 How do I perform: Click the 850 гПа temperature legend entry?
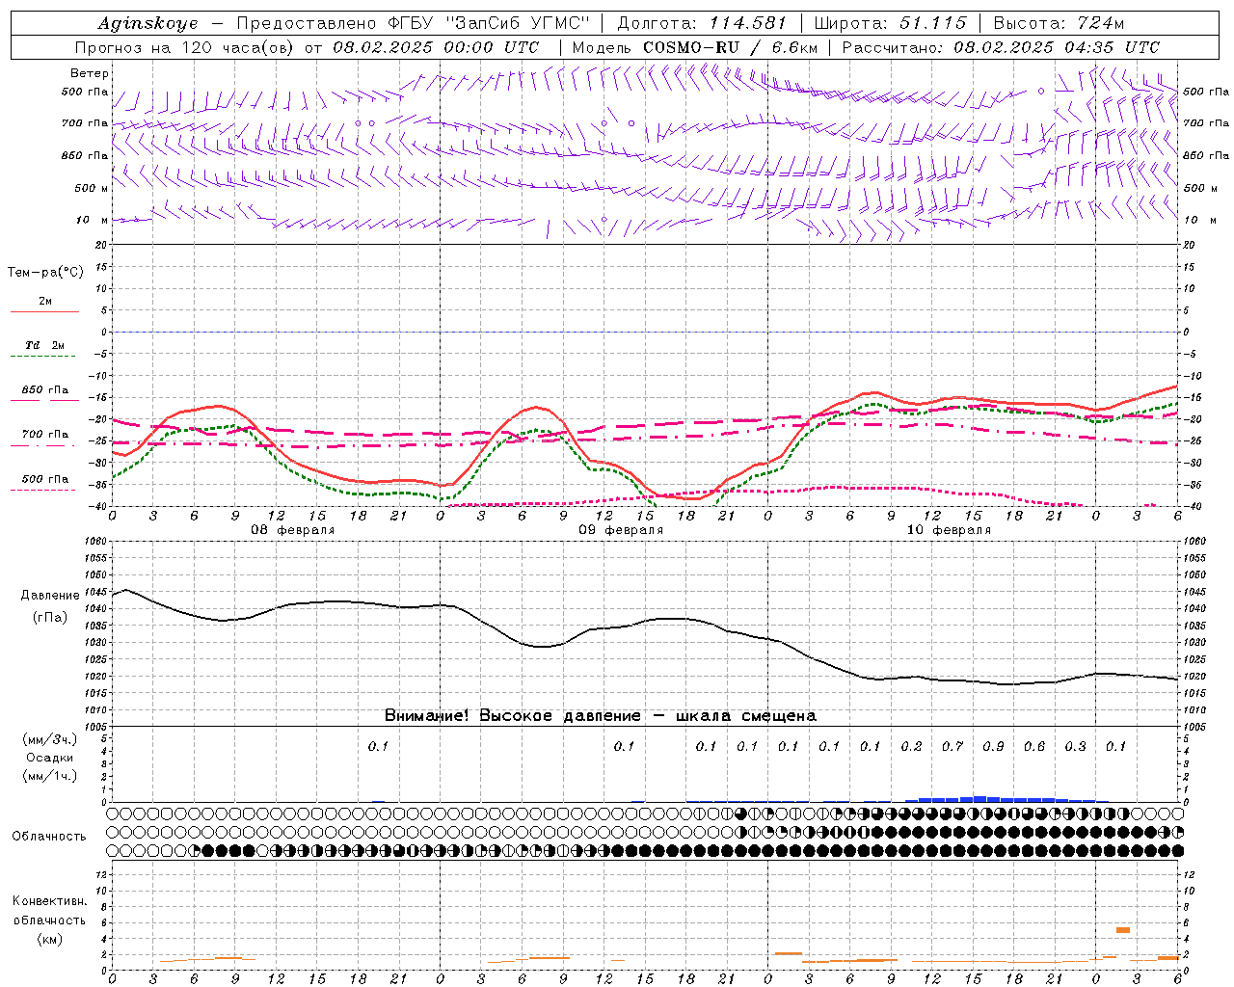pos(44,390)
